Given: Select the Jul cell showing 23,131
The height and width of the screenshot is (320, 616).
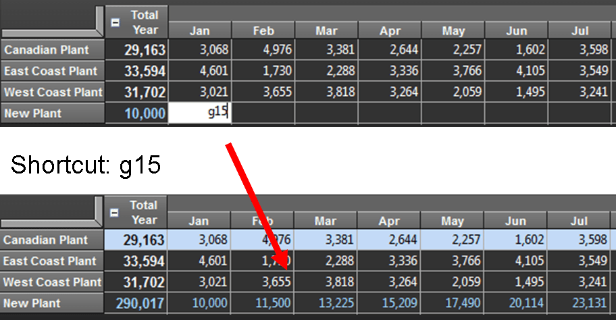Looking at the screenshot, I should 580,304.
